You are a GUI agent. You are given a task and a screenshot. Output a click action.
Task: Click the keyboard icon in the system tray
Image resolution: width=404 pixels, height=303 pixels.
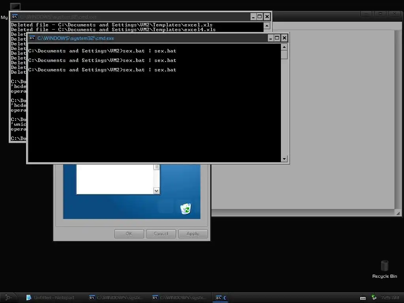tap(363, 298)
